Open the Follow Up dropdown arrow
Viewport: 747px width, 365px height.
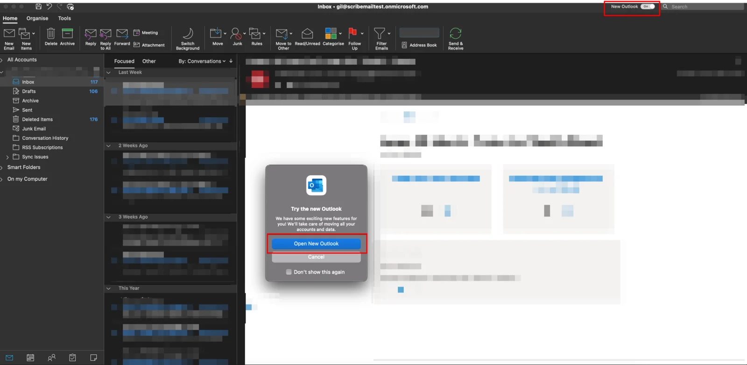click(x=362, y=34)
